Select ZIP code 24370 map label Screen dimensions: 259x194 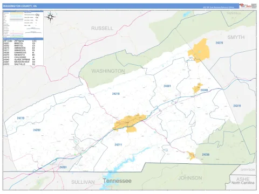(219, 43)
